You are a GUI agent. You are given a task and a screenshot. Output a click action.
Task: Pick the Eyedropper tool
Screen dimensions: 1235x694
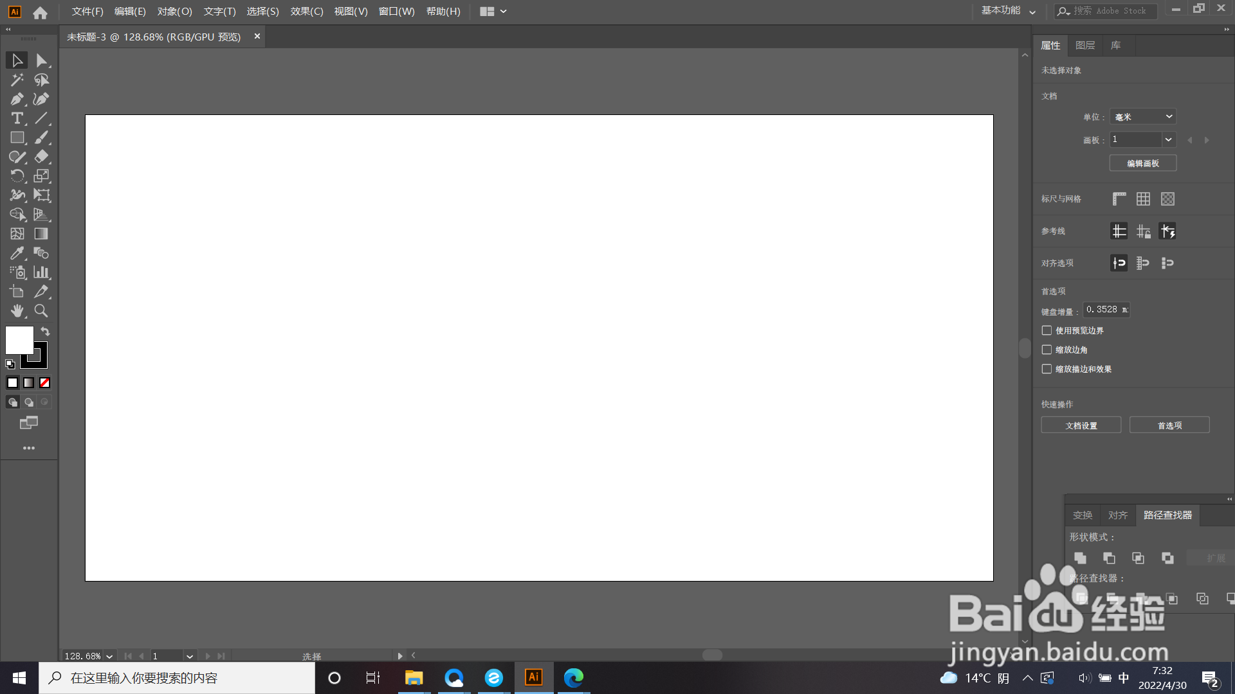(17, 253)
